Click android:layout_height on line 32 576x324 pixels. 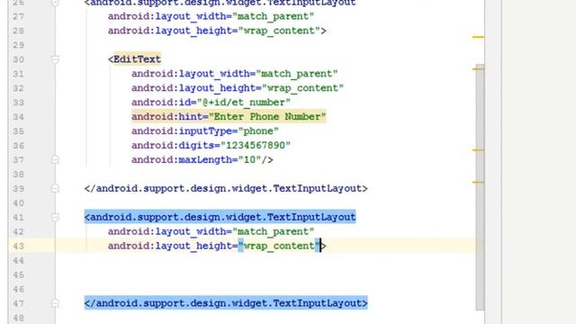pos(193,88)
